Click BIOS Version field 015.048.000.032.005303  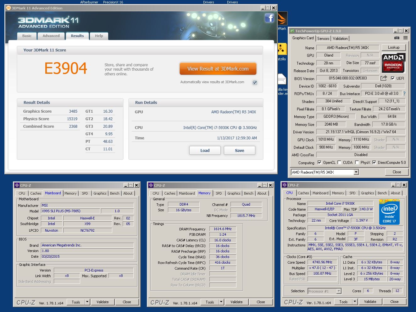(x=348, y=78)
